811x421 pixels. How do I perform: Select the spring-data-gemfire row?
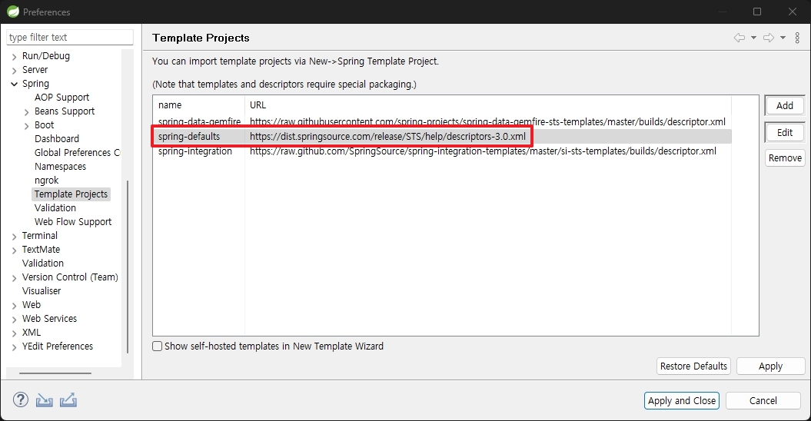(x=442, y=122)
